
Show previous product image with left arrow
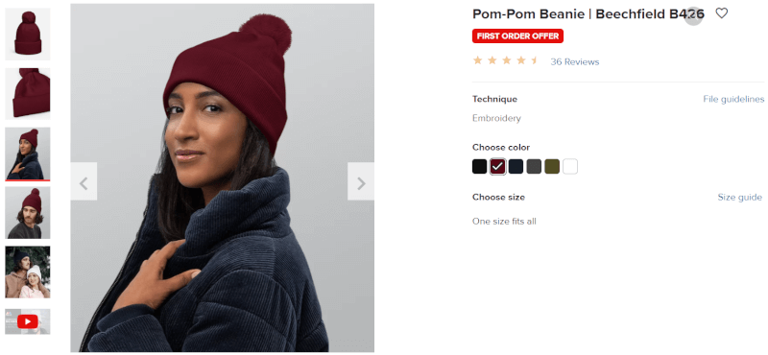coord(84,181)
